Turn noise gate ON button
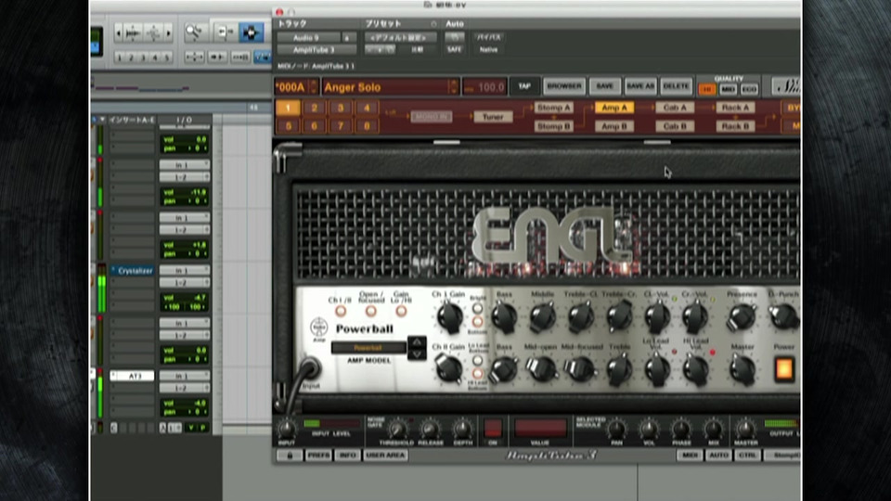Image resolution: width=891 pixels, height=501 pixels. pyautogui.click(x=493, y=427)
